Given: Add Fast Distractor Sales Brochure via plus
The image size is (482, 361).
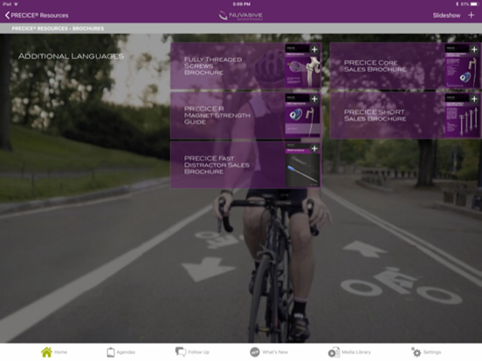Looking at the screenshot, I should [x=314, y=148].
